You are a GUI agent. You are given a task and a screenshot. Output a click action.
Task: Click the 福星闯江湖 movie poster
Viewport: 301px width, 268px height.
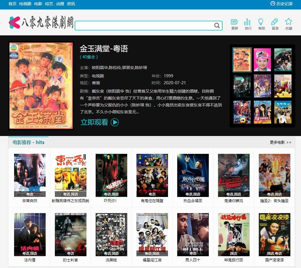point(152,234)
